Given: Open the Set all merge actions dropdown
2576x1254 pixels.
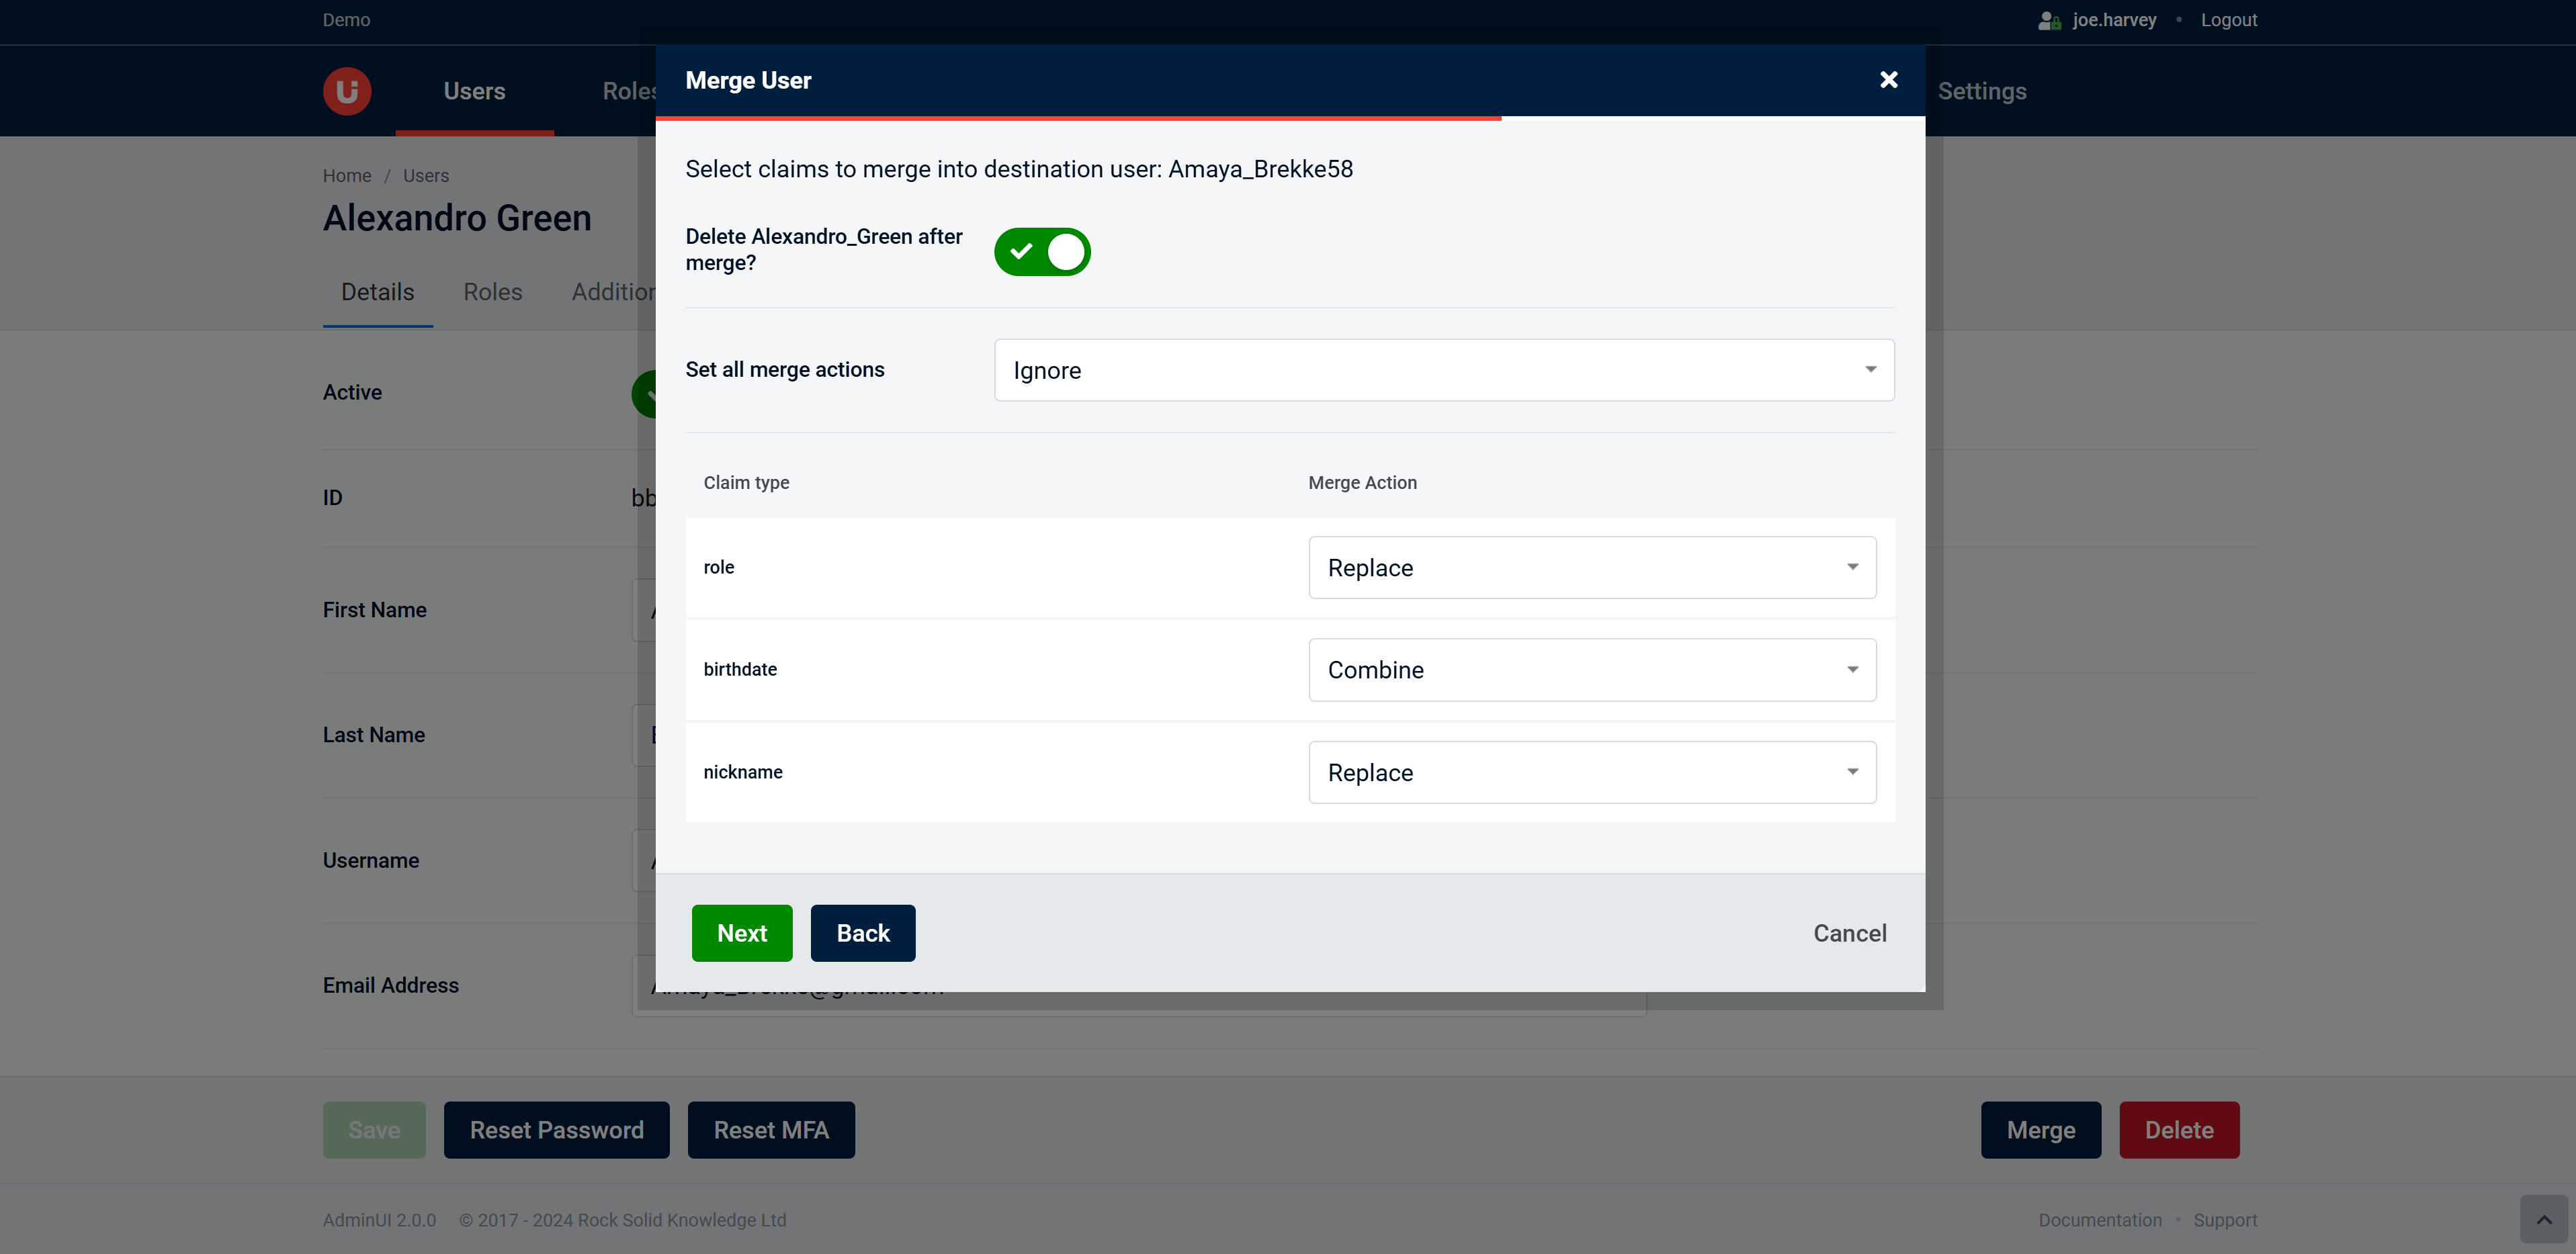Looking at the screenshot, I should pyautogui.click(x=1443, y=370).
